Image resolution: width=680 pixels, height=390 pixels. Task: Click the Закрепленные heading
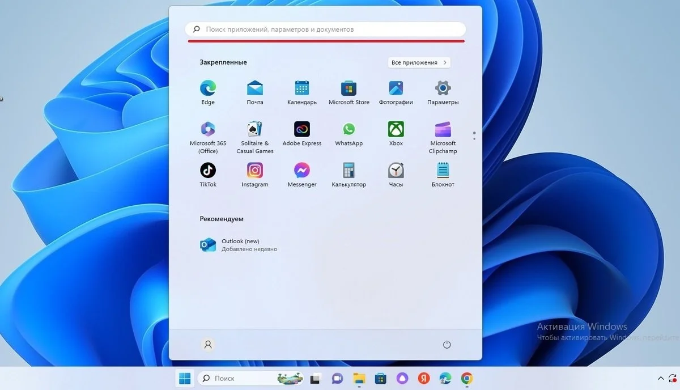[223, 62]
